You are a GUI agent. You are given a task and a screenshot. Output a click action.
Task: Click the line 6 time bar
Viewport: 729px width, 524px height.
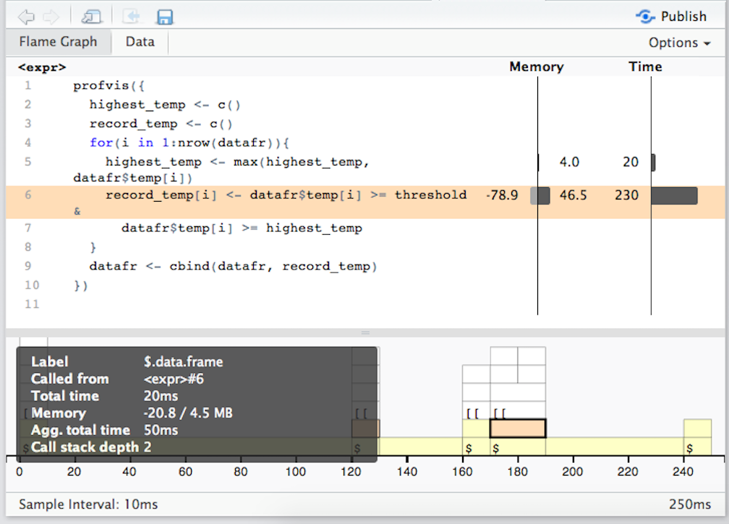point(674,195)
